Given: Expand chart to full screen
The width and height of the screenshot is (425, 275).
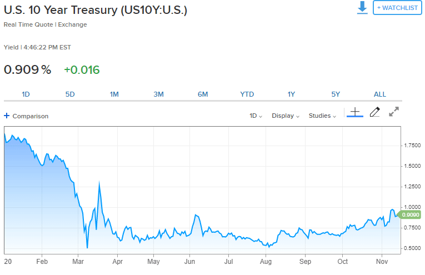Looking at the screenshot, I should click(x=394, y=112).
